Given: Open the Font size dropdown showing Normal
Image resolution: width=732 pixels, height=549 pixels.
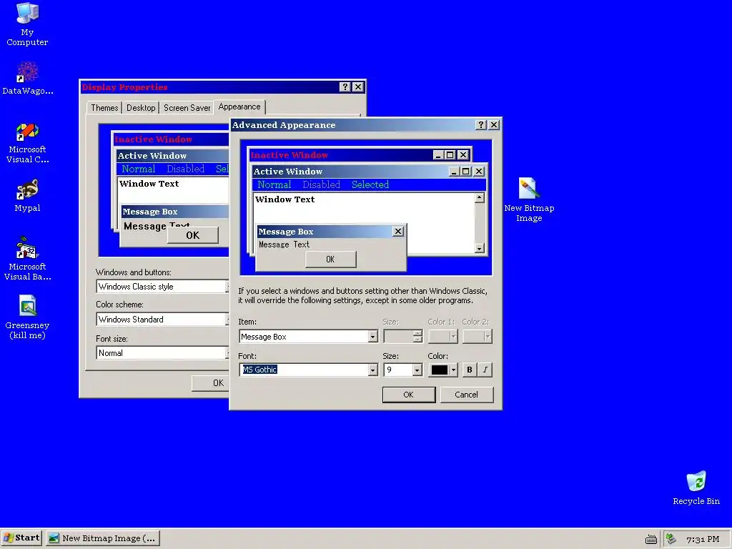Looking at the screenshot, I should (x=162, y=353).
